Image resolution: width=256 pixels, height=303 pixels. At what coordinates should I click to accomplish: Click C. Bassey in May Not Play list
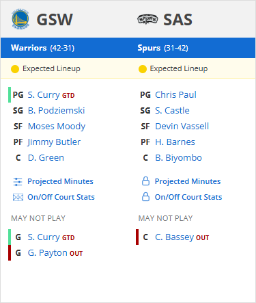tap(174, 237)
